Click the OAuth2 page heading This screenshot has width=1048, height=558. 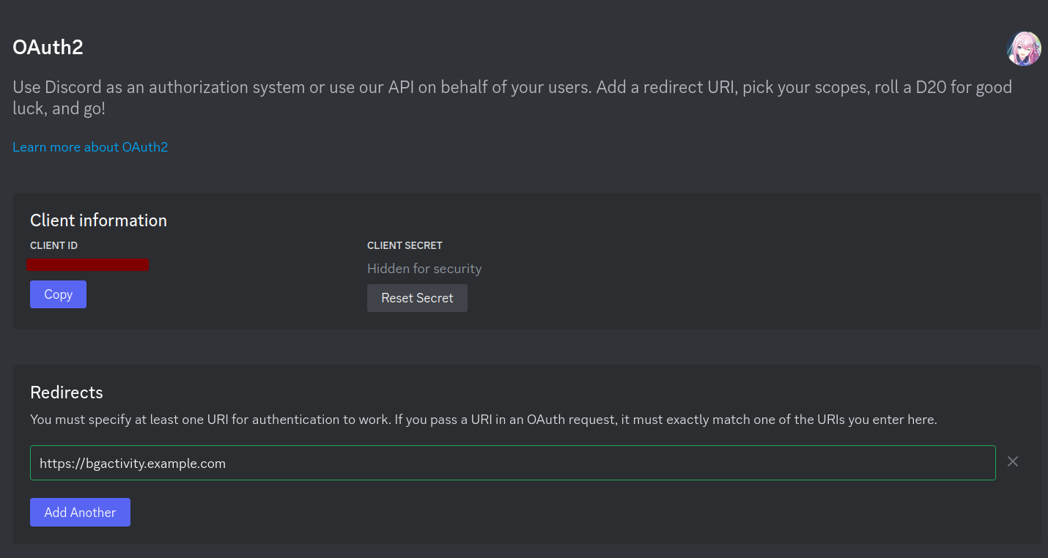click(x=48, y=48)
